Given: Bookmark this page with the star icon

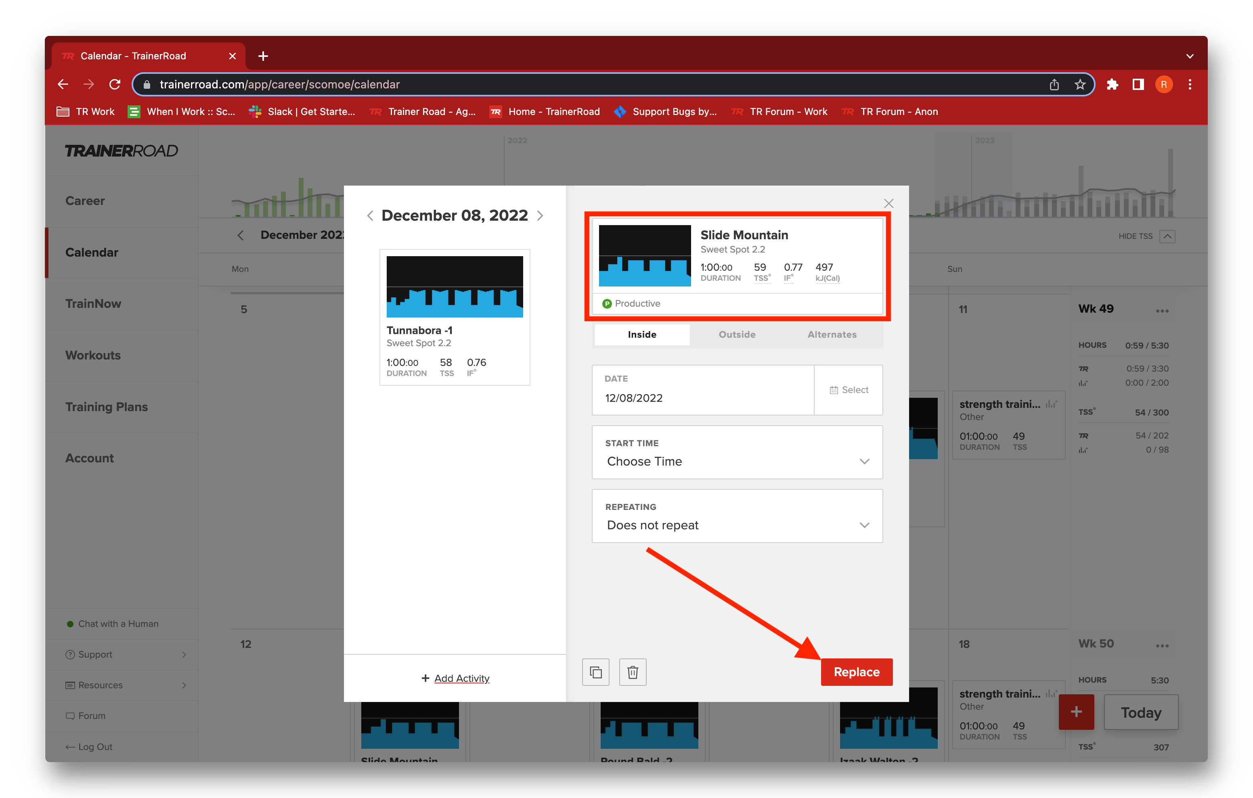Looking at the screenshot, I should (x=1080, y=84).
